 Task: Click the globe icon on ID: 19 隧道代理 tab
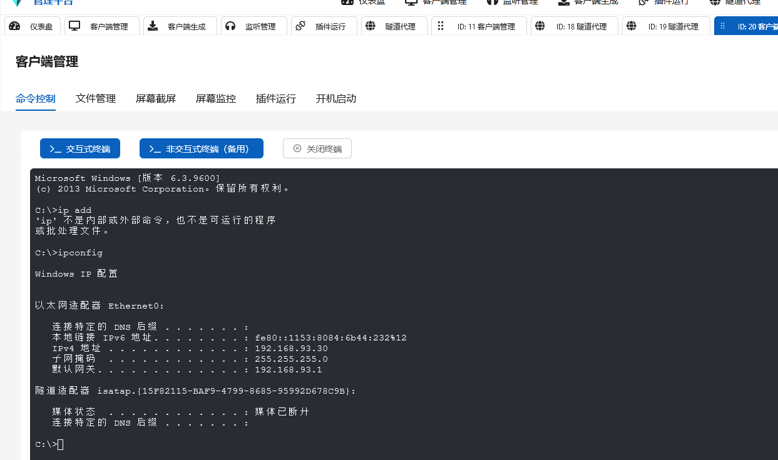tap(632, 26)
